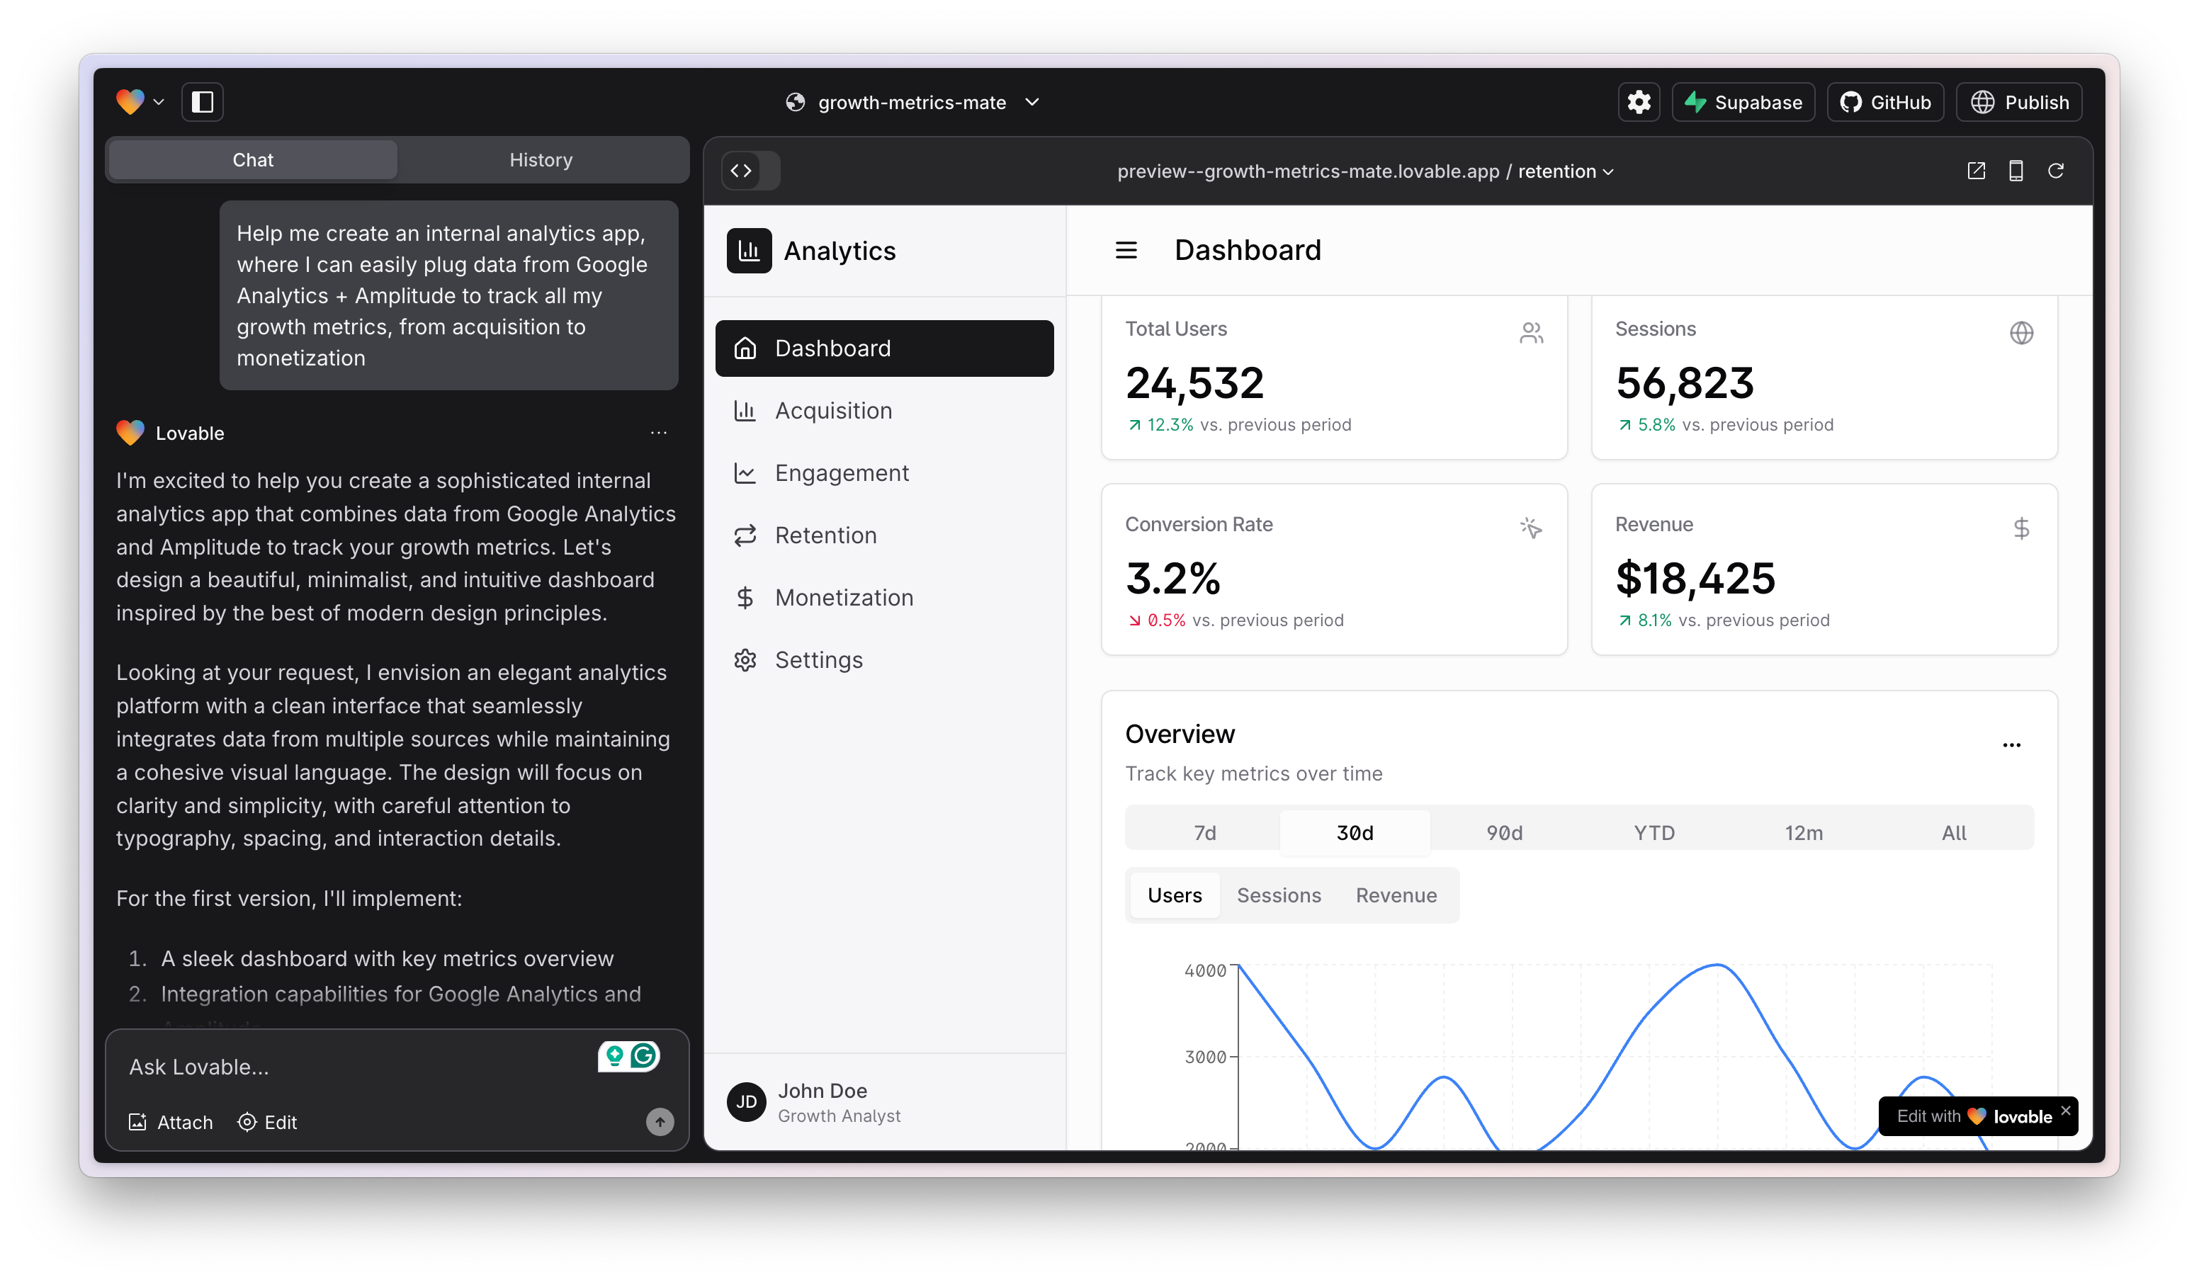2199x1282 pixels.
Task: Click John Doe profile name
Action: pos(822,1090)
